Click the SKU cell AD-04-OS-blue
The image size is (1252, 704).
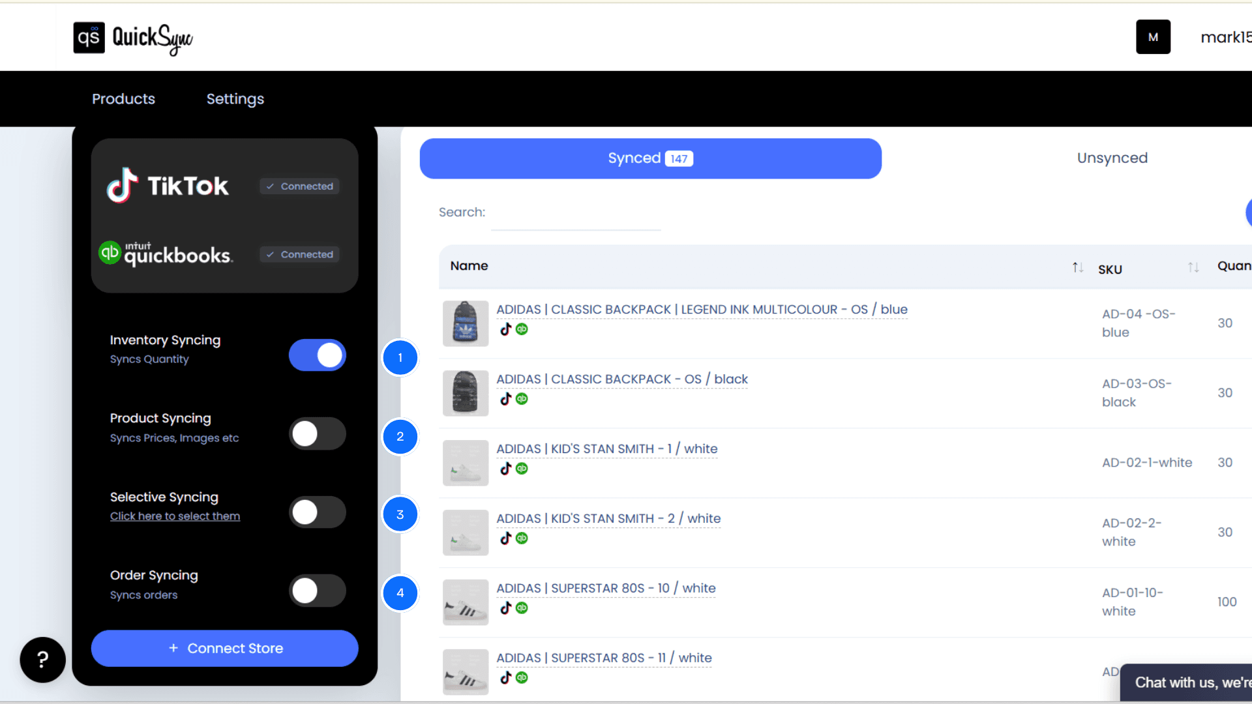tap(1139, 323)
